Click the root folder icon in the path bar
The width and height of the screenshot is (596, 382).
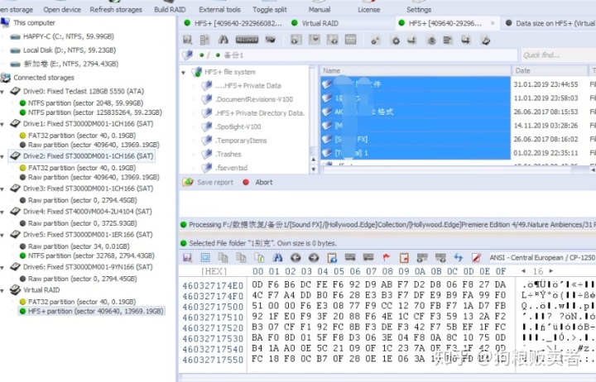(187, 55)
